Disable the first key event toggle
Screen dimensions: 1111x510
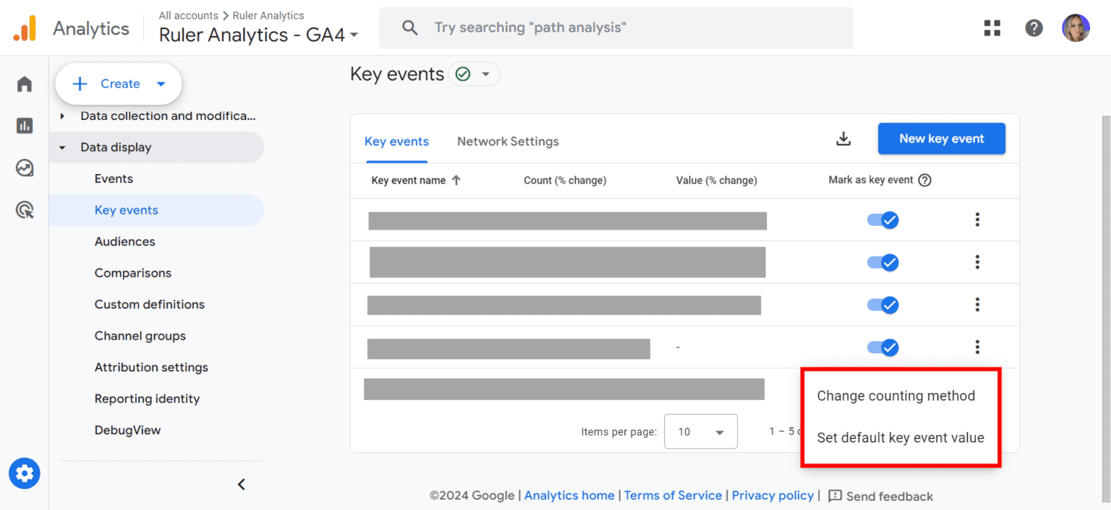tap(882, 220)
